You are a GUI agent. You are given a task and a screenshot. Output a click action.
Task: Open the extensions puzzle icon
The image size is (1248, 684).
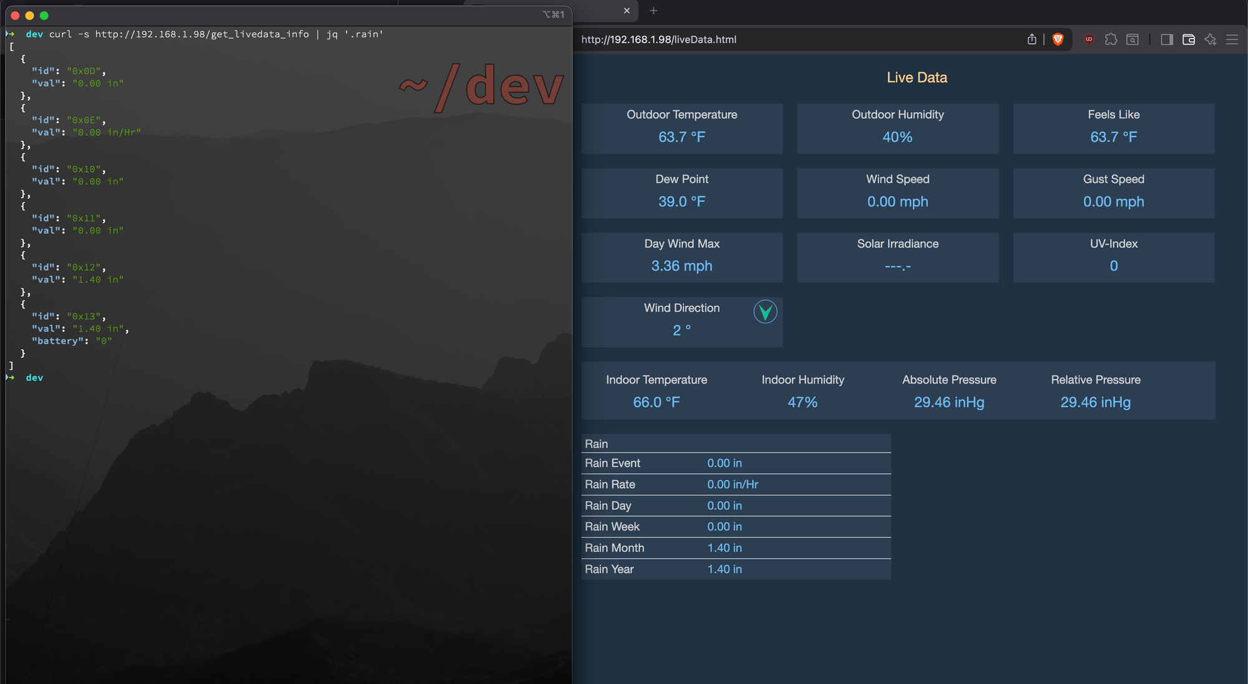click(x=1111, y=39)
